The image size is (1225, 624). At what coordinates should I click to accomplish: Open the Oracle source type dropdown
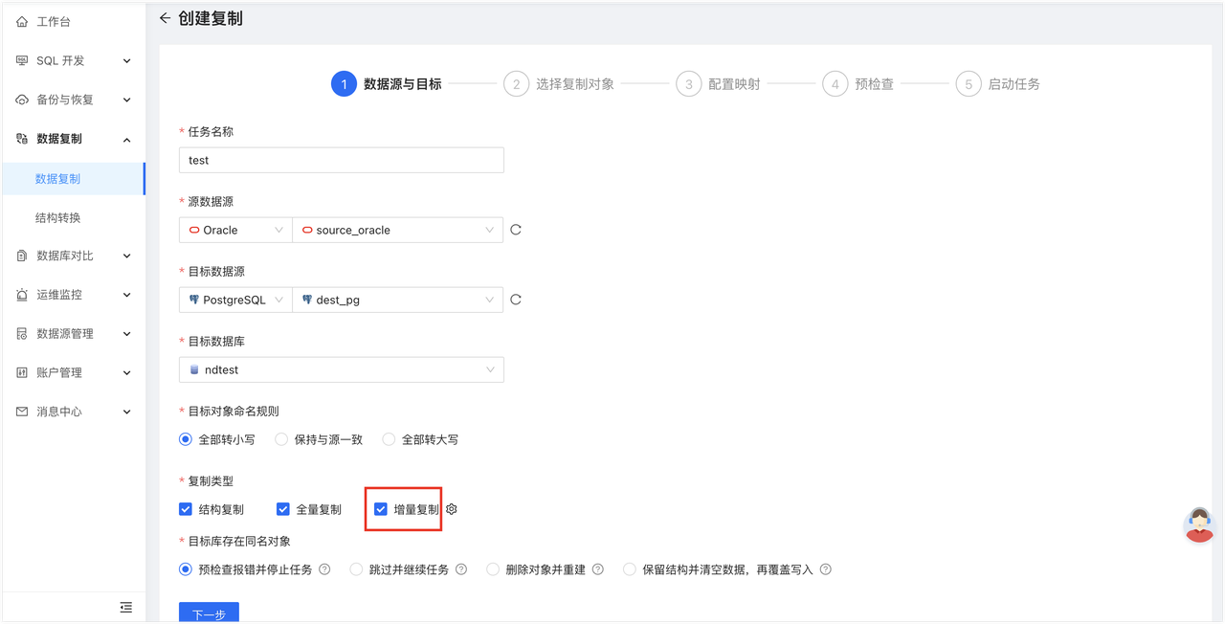(x=234, y=230)
